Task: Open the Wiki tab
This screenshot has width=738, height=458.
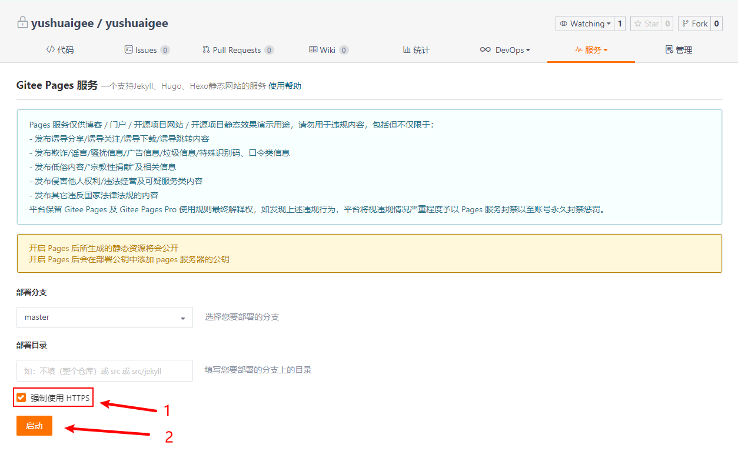Action: [329, 50]
